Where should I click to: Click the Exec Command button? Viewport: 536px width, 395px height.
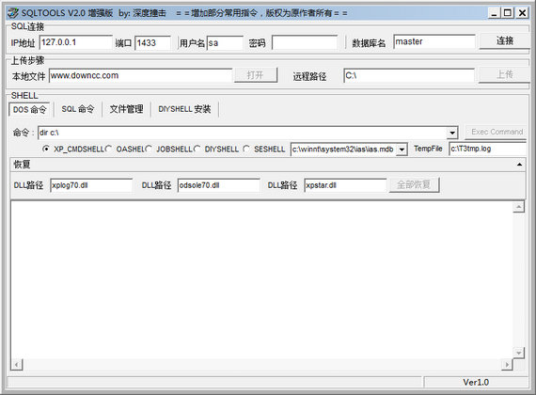(497, 132)
